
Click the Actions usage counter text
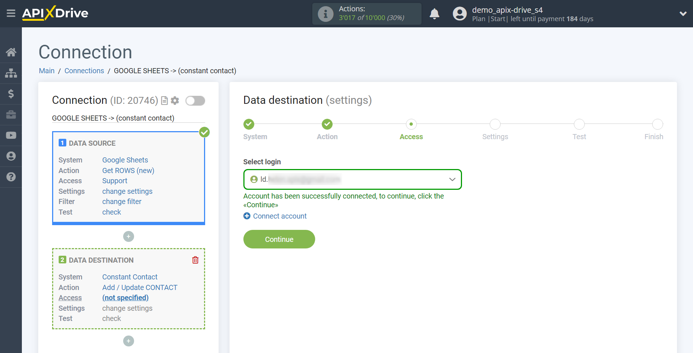[371, 18]
